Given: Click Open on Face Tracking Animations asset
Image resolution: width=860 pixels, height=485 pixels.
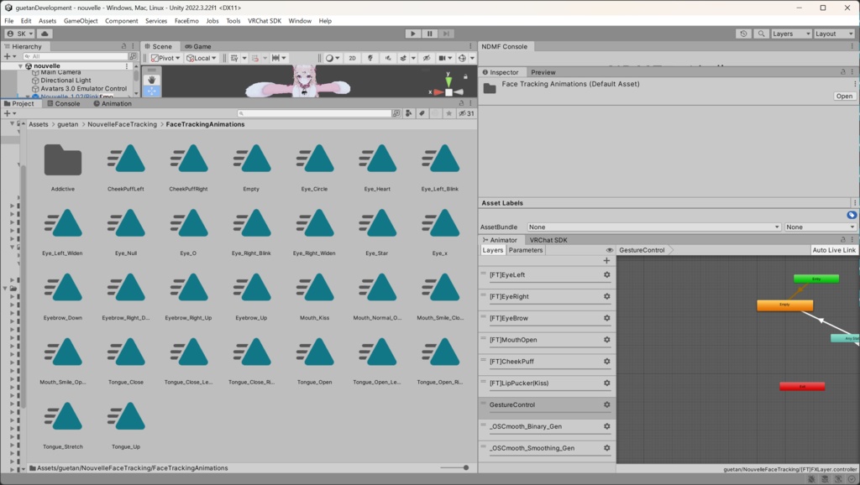Looking at the screenshot, I should 843,96.
